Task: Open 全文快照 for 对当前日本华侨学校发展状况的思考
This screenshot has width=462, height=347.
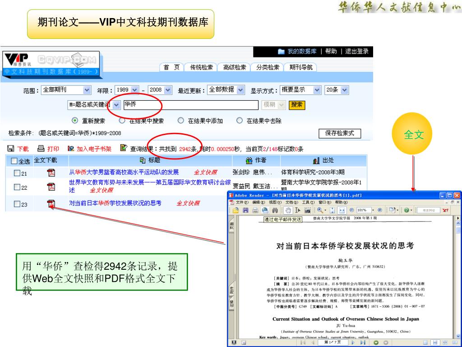Action: 188,203
